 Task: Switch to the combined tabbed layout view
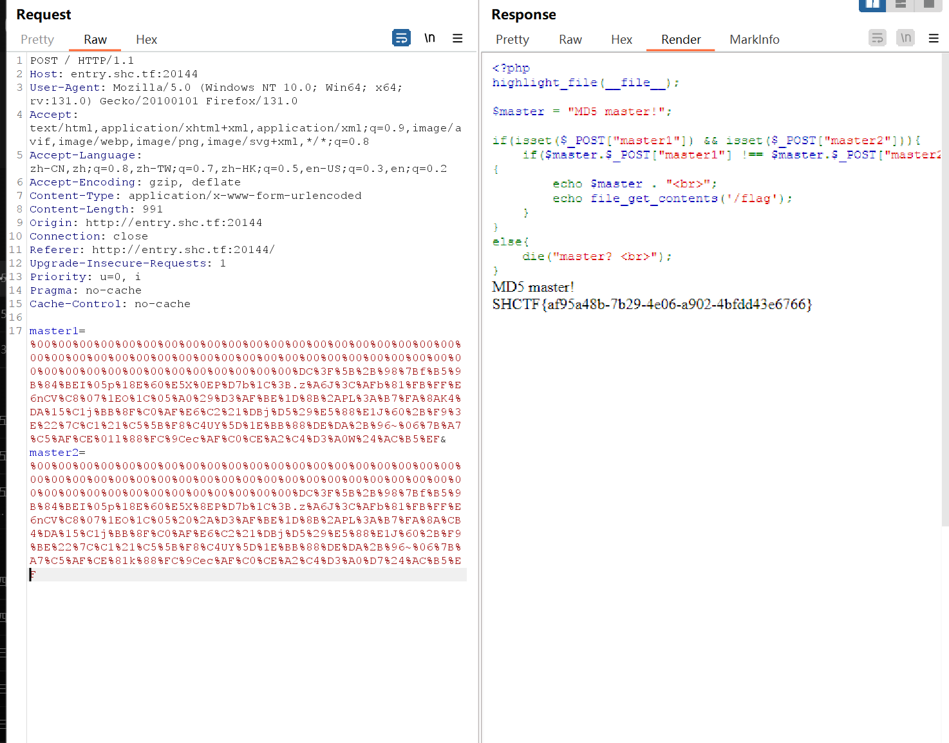[x=928, y=5]
